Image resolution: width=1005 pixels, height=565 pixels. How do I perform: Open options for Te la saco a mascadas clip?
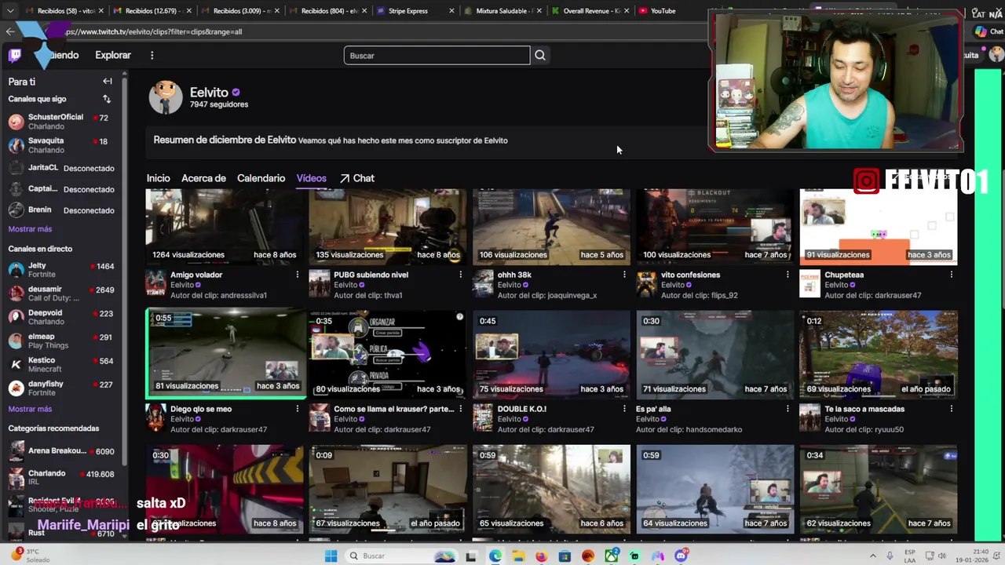(951, 409)
